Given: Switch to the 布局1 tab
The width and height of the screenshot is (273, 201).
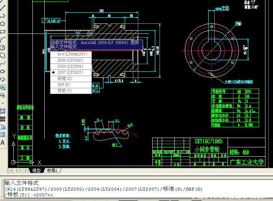Looking at the screenshot, I should [x=52, y=170].
